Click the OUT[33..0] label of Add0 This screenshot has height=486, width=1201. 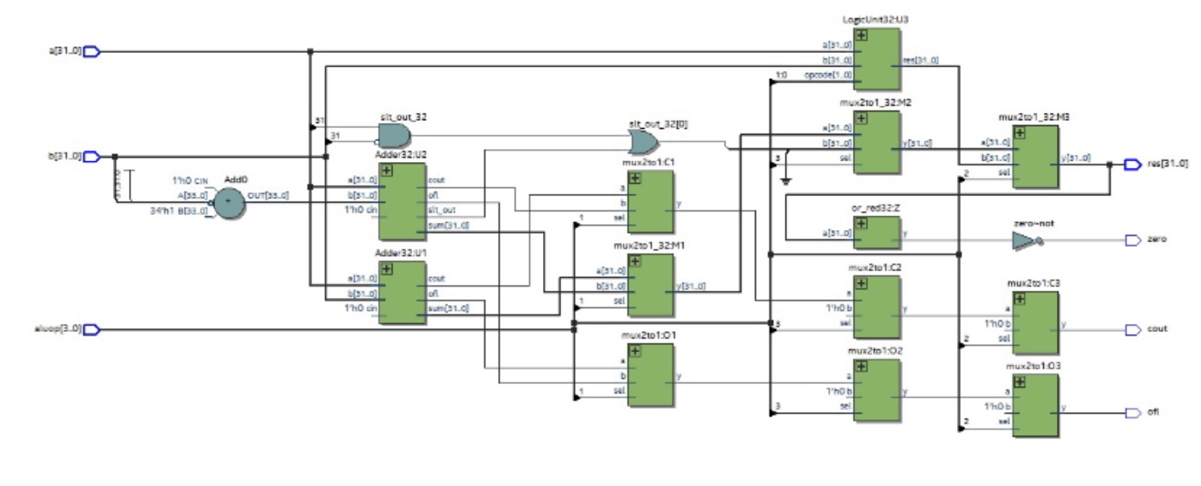pos(268,195)
